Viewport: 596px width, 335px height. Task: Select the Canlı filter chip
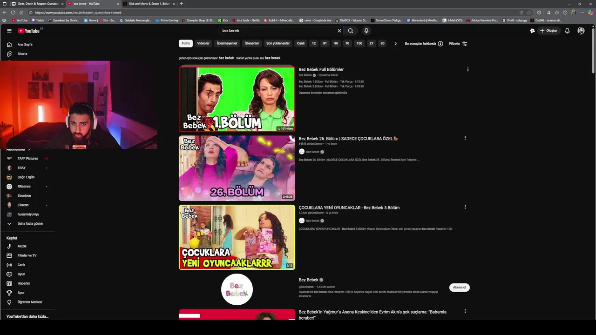point(301,43)
